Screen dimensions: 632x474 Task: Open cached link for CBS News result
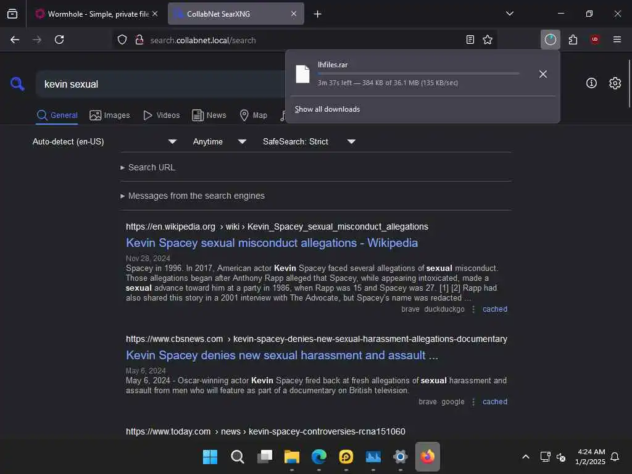(x=495, y=402)
